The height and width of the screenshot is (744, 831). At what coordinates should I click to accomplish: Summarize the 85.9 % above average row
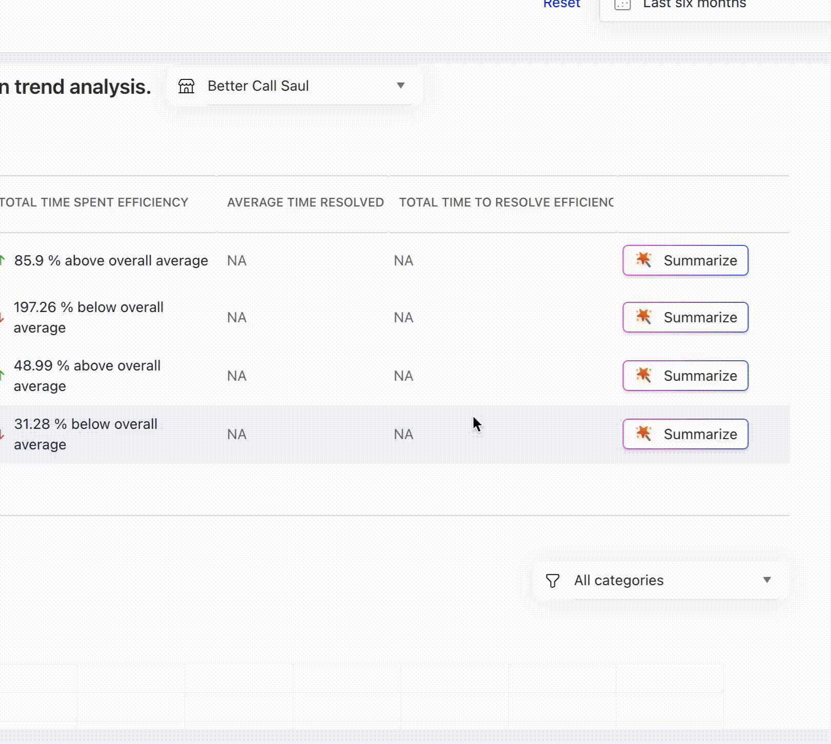click(685, 260)
